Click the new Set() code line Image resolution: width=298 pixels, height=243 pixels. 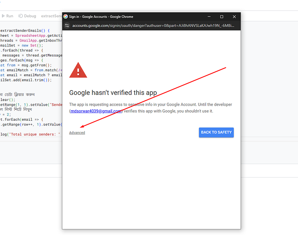tap(22, 45)
